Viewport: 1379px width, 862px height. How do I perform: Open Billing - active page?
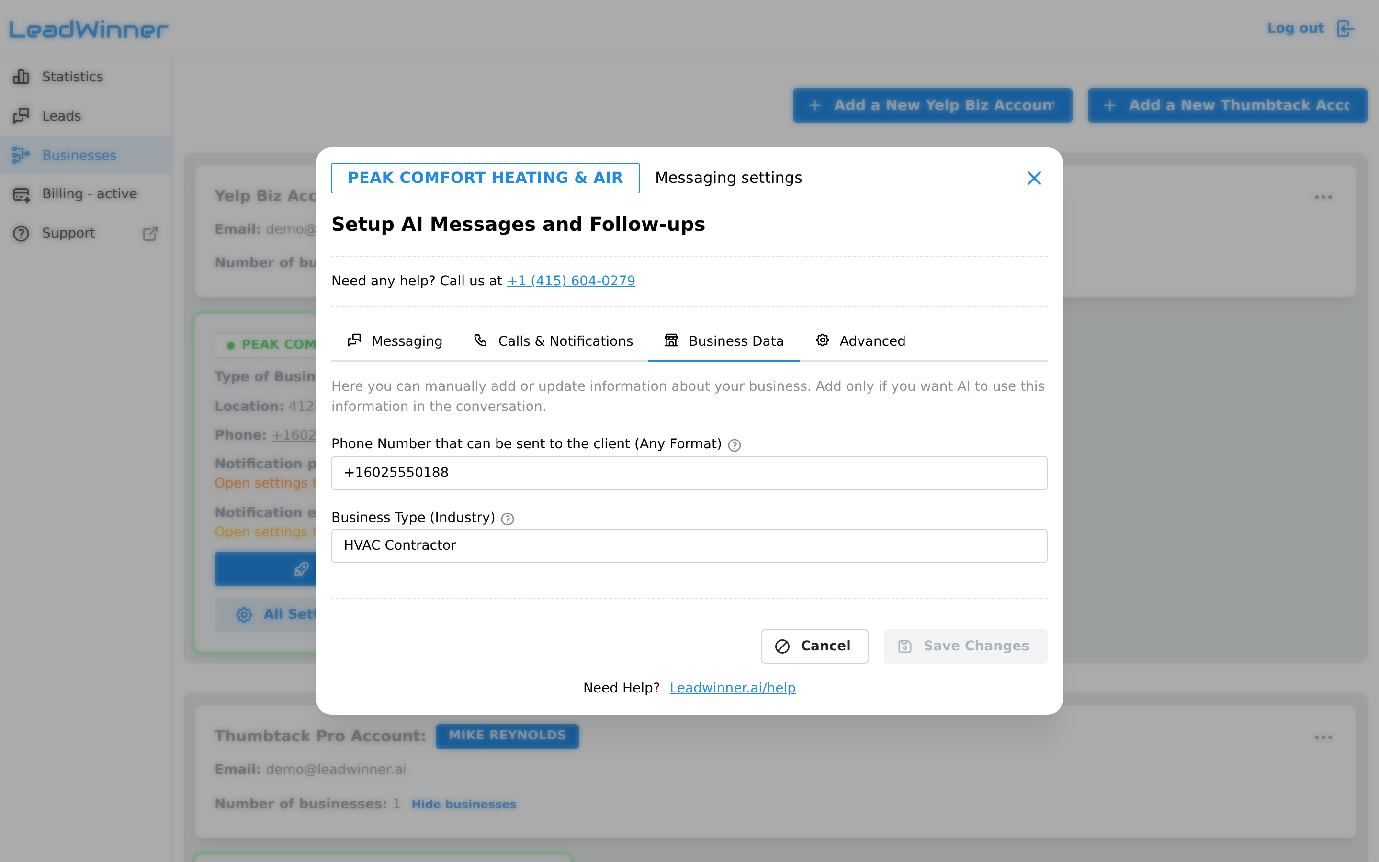coord(86,194)
